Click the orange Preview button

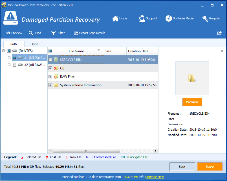(x=192, y=102)
